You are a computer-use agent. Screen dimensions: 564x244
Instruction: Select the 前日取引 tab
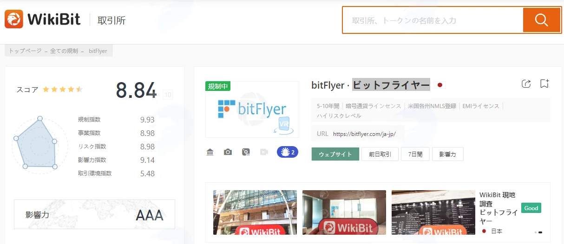click(380, 154)
